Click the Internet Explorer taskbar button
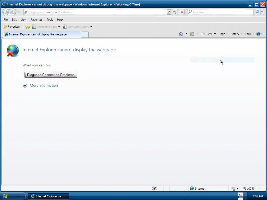The height and width of the screenshot is (200, 267). point(48,196)
